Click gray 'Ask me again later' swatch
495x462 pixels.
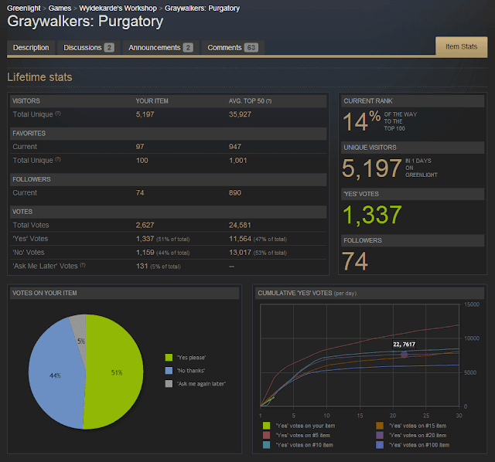point(169,384)
